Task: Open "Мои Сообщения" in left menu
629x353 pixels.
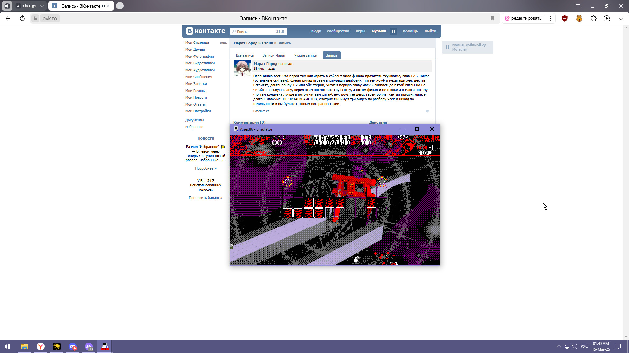Action: point(199,77)
